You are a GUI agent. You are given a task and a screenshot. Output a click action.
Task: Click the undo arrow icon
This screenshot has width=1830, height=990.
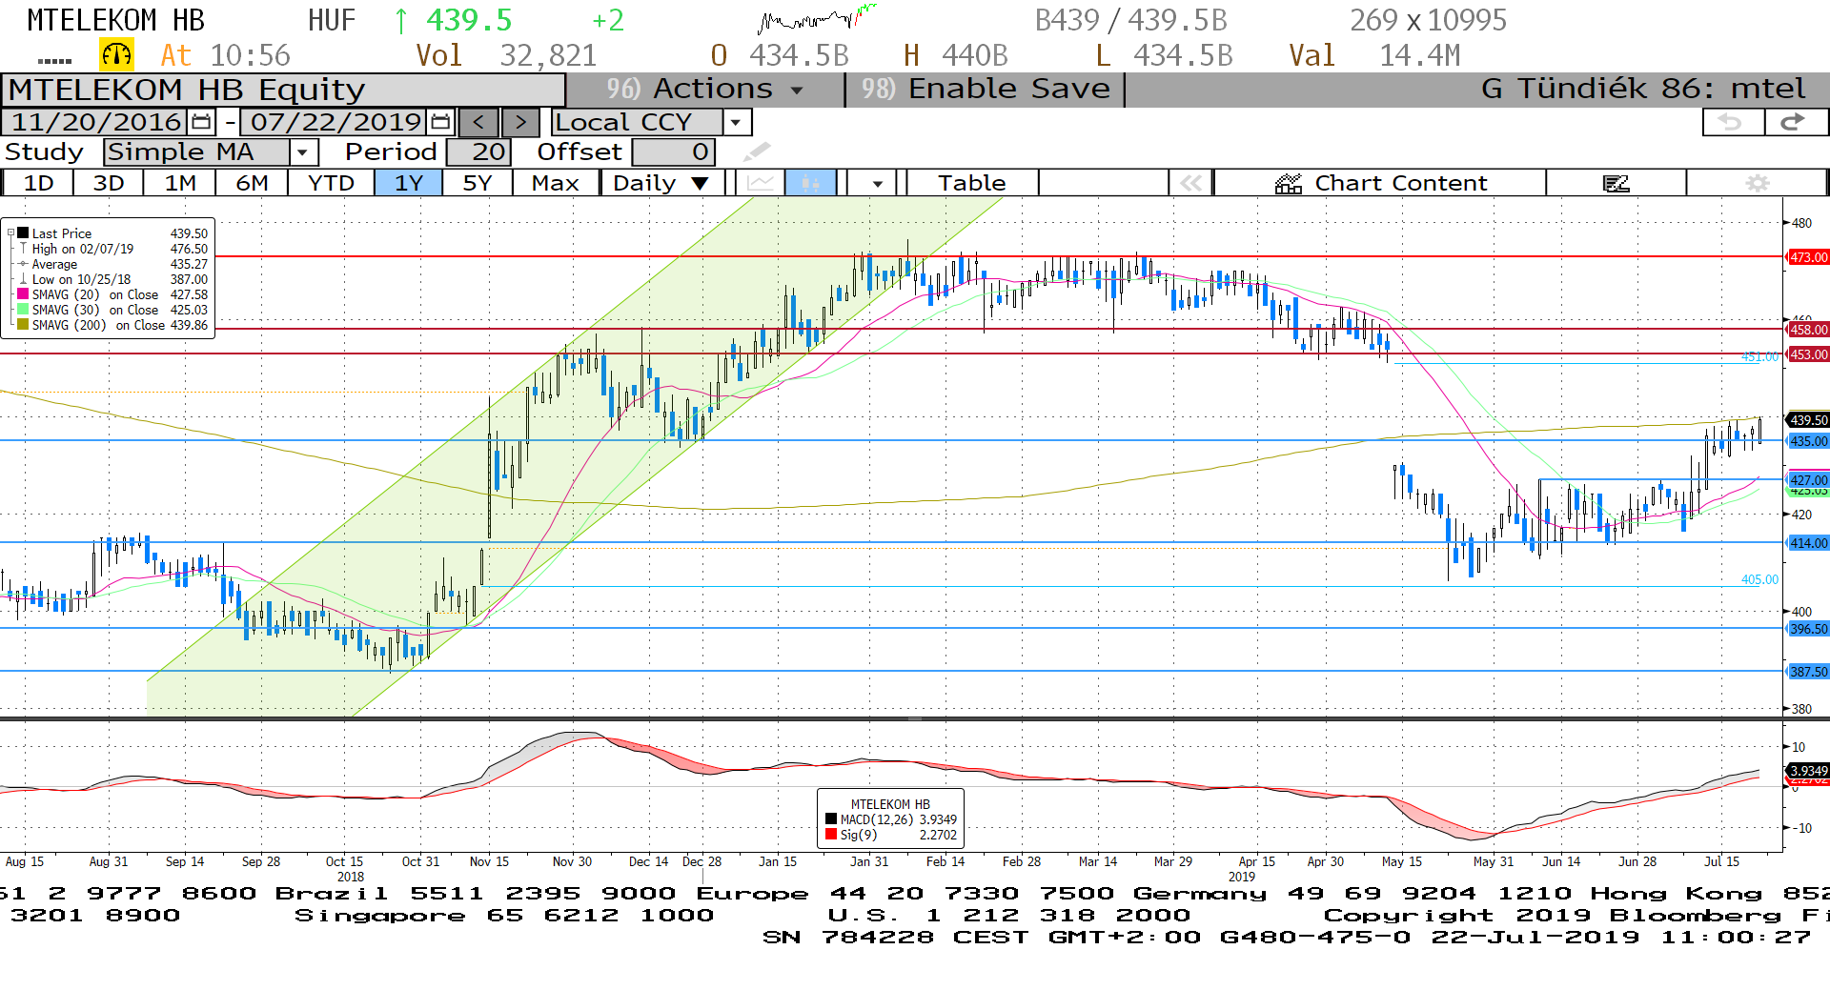pyautogui.click(x=1732, y=122)
